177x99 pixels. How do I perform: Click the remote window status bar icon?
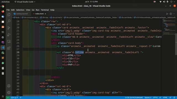tap(8, 98)
